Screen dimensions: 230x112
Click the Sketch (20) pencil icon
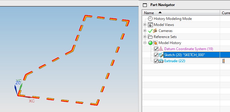[161, 55]
